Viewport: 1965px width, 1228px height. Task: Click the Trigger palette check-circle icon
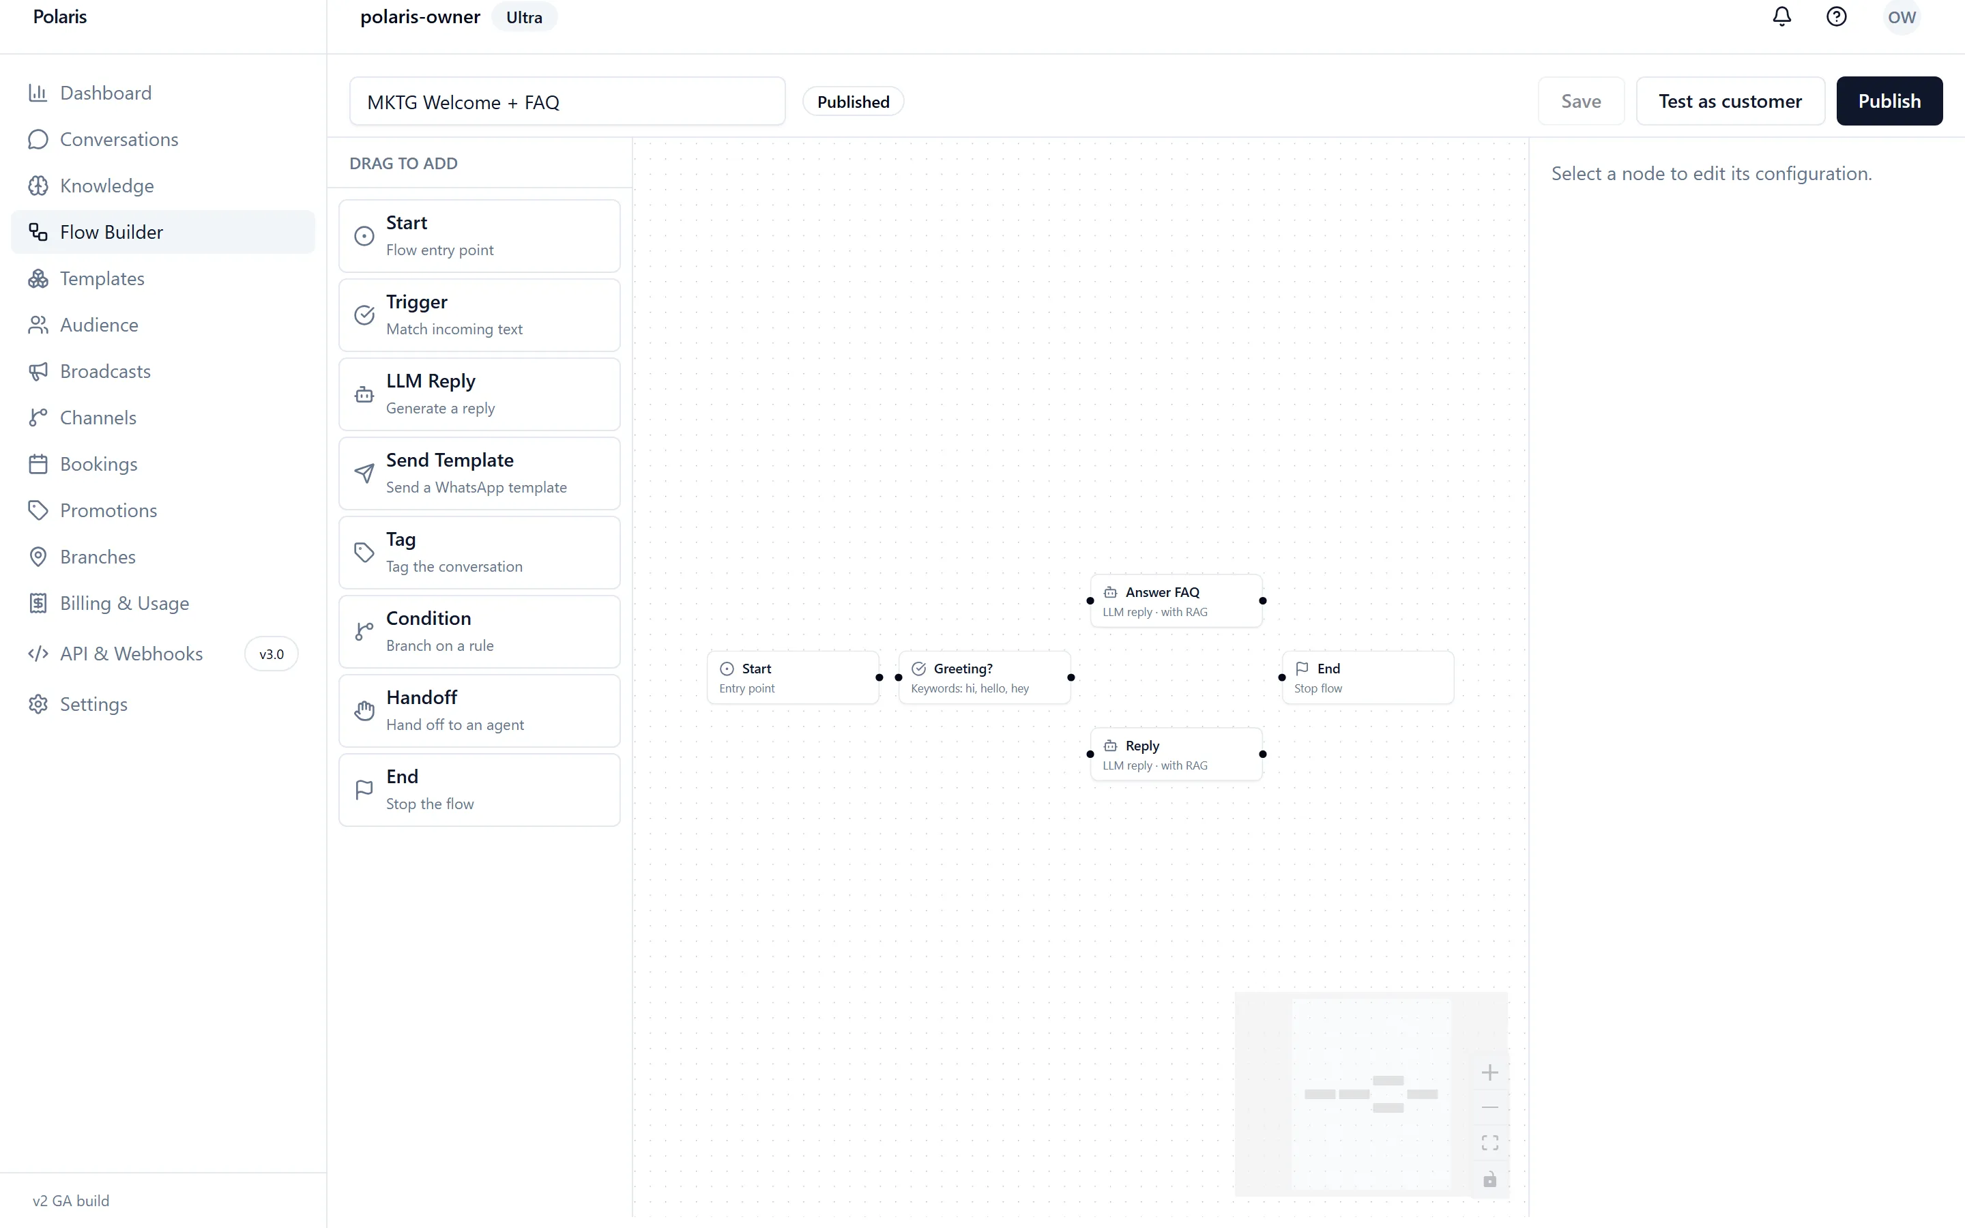pos(364,315)
